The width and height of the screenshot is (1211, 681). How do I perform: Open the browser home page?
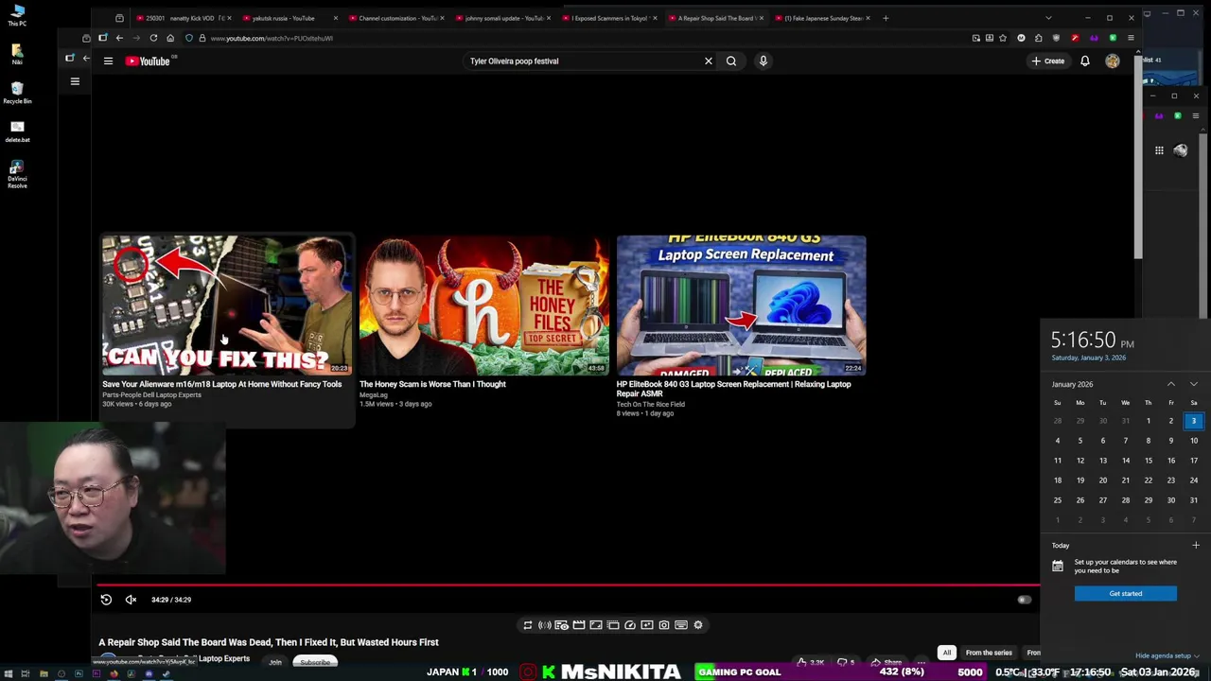point(170,38)
